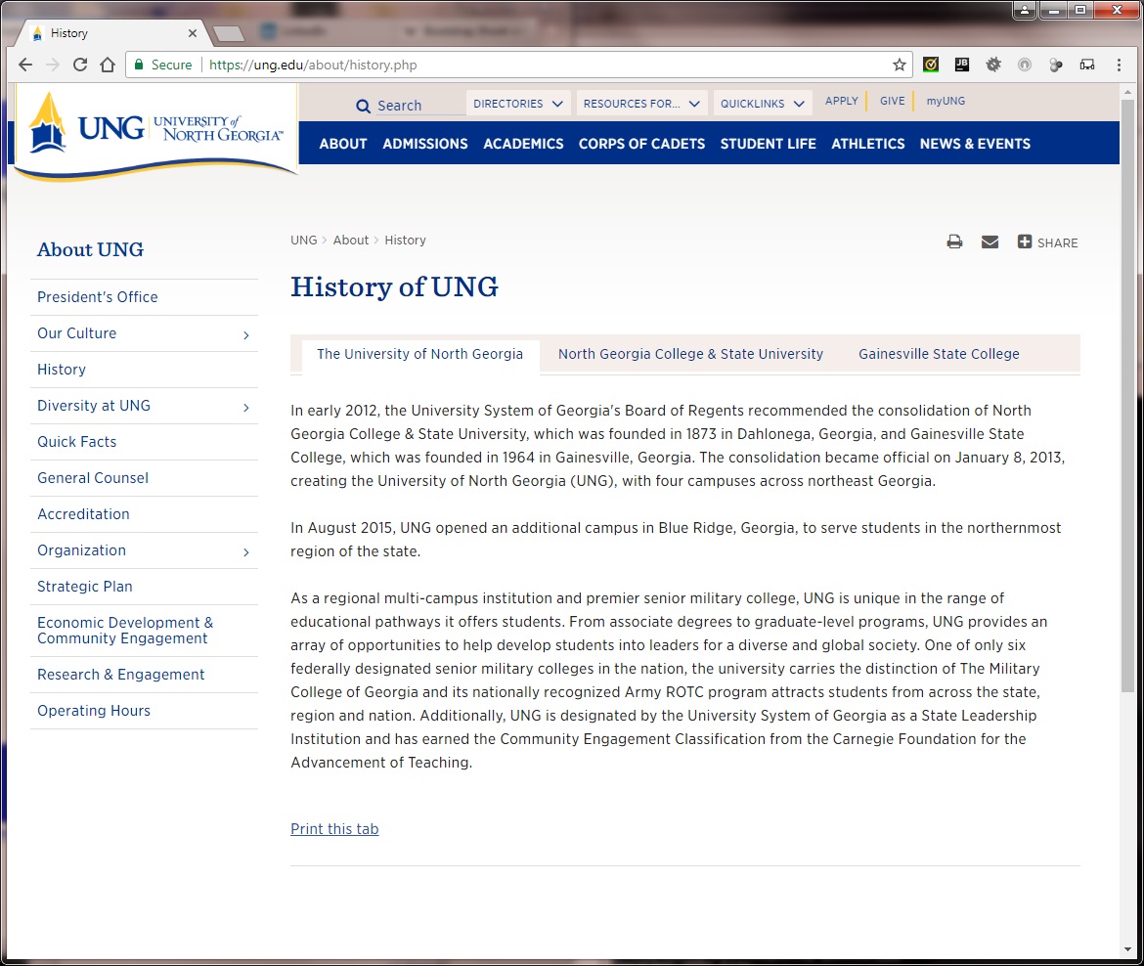This screenshot has width=1144, height=966.
Task: Reload the page using the refresh icon
Action: [80, 65]
